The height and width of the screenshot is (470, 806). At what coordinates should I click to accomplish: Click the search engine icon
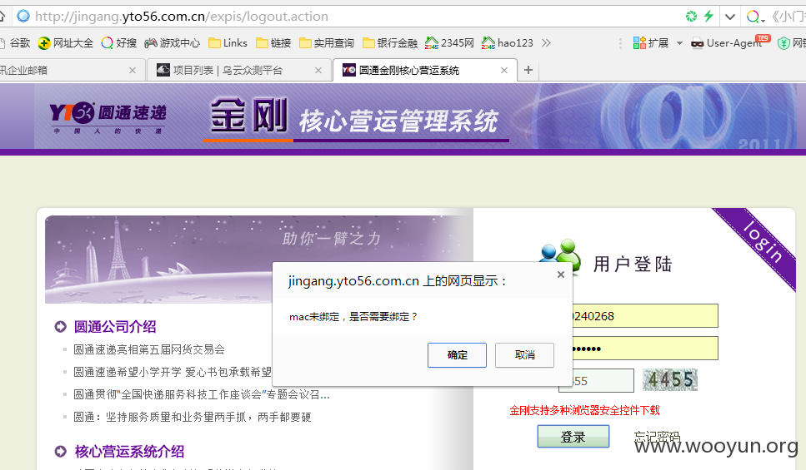pyautogui.click(x=753, y=17)
